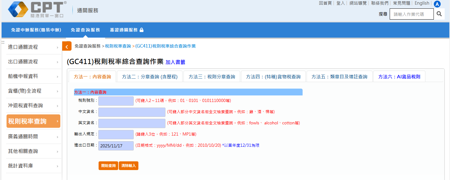Image resolution: width=450 pixels, height=180 pixels.
Task: Focus the 稅則號別 input field
Action: point(116,101)
